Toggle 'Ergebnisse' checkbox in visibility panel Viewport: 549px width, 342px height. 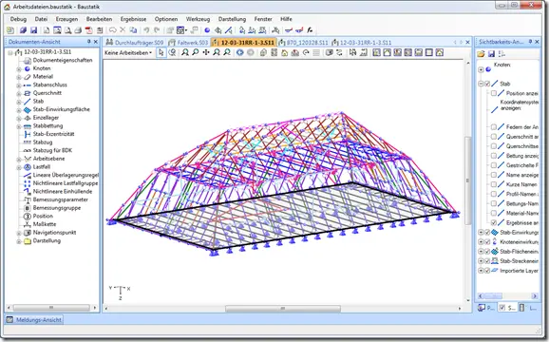[x=494, y=222]
